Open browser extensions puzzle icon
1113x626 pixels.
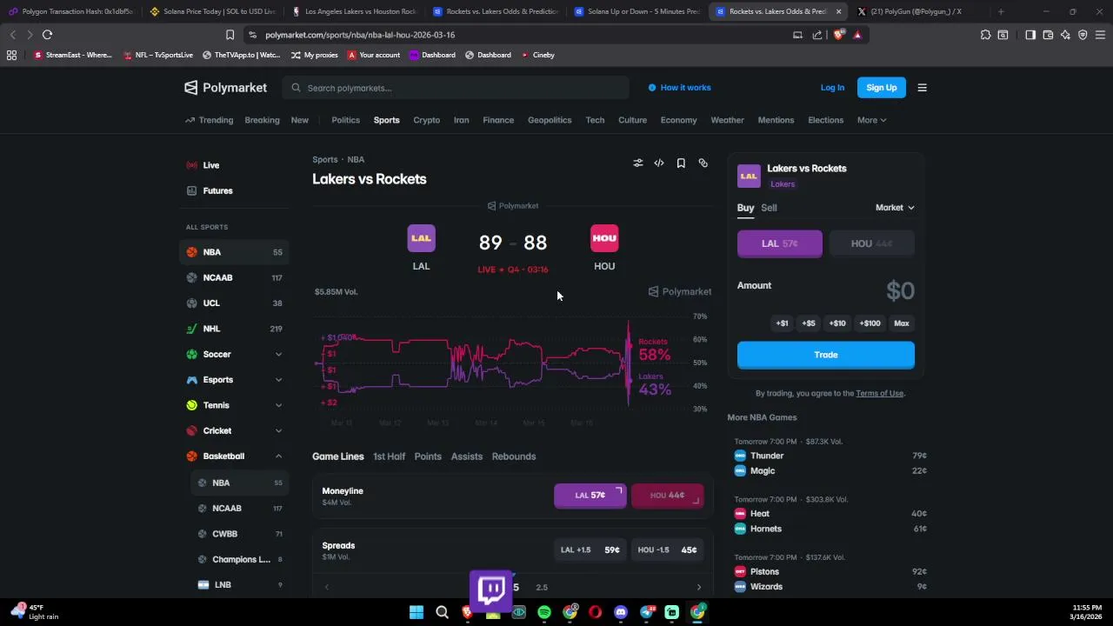click(x=985, y=35)
